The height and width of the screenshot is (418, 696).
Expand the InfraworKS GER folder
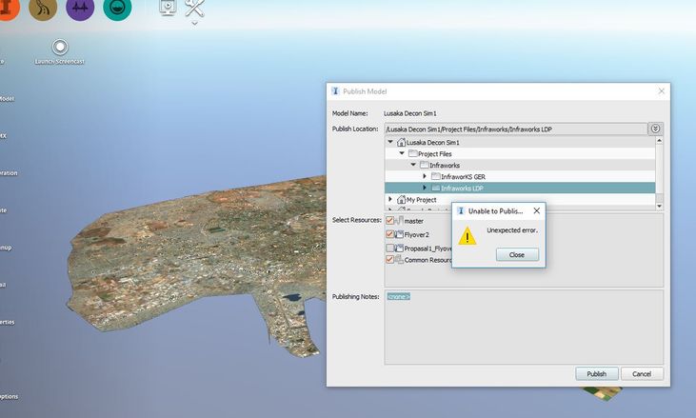pyautogui.click(x=425, y=176)
